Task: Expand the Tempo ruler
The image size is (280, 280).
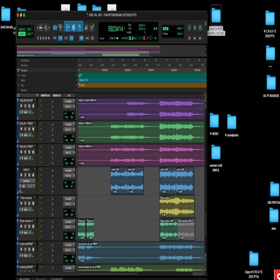Action: (x=18, y=75)
